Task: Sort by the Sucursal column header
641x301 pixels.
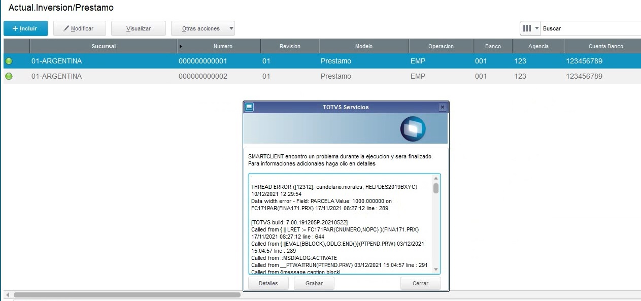Action: click(x=104, y=46)
